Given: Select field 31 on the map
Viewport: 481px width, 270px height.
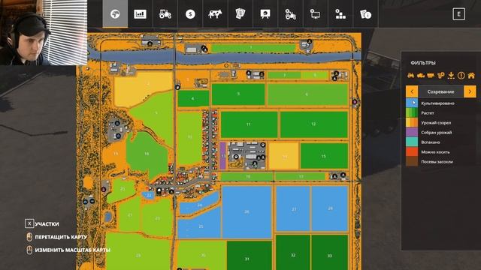Looking at the screenshot, I should pyautogui.click(x=249, y=256).
